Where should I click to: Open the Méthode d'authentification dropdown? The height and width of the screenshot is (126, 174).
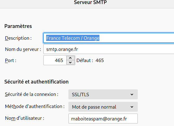103,107
